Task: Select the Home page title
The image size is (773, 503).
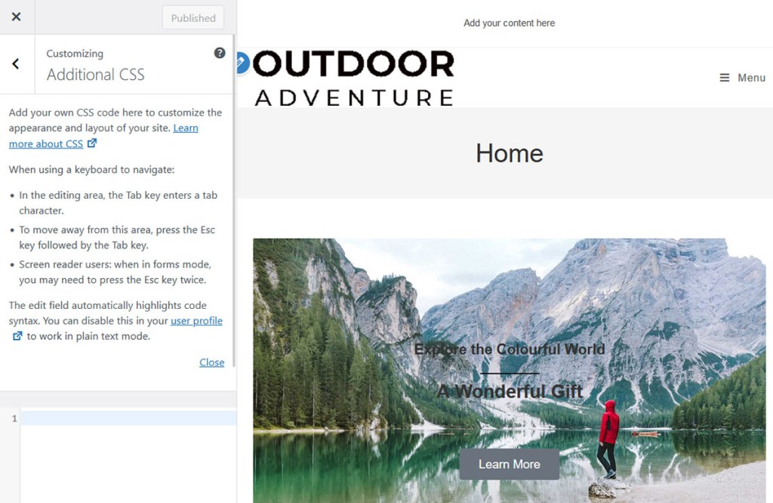Action: coord(510,153)
